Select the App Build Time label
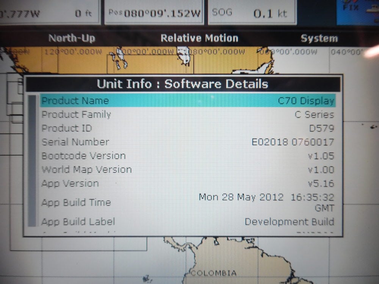 coord(76,202)
